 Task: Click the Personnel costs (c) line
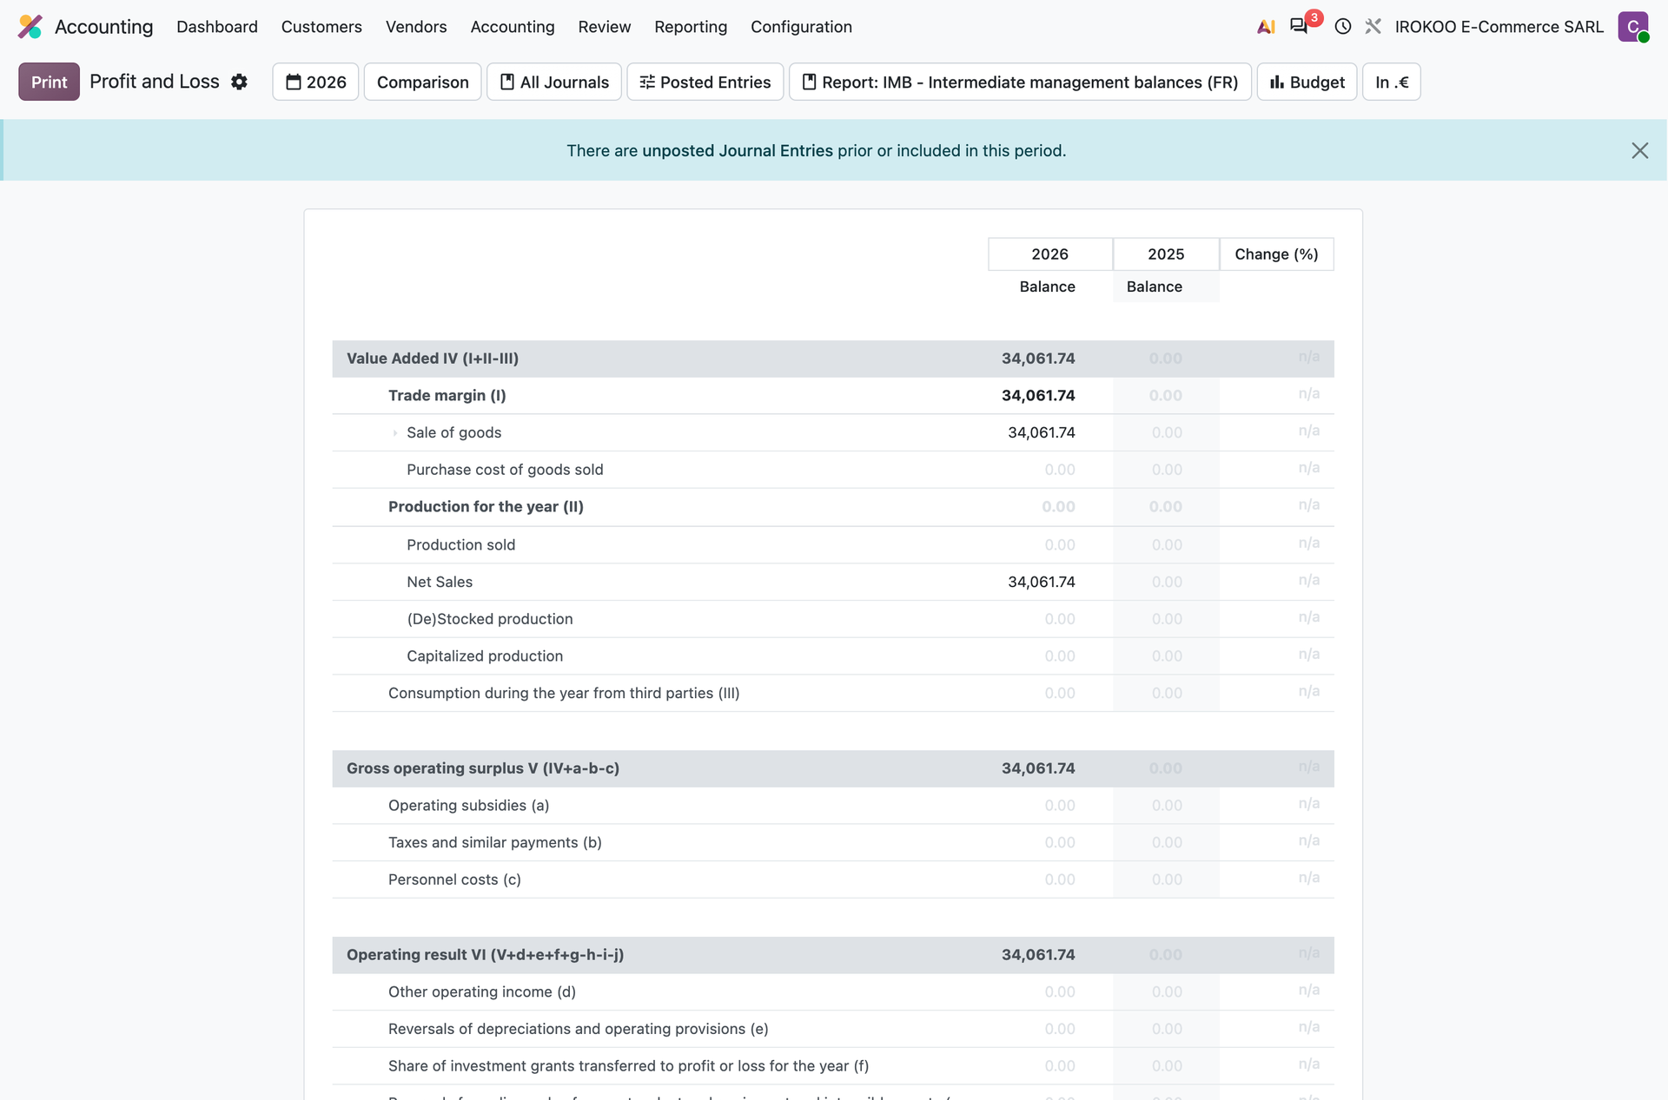click(833, 879)
